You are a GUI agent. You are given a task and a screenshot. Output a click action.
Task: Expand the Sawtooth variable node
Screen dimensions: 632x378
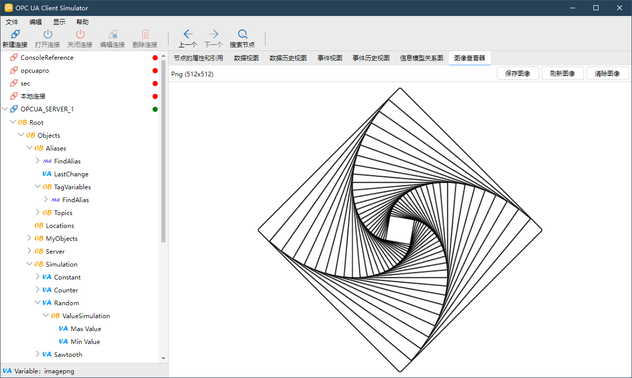coord(38,354)
